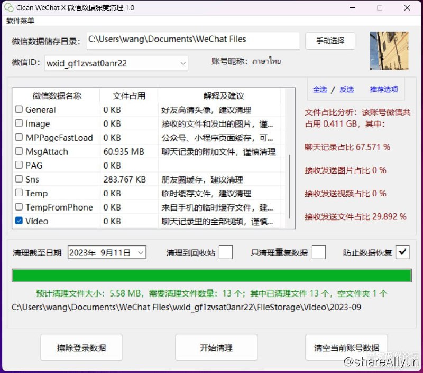Click the 擦除登录数据 button
This screenshot has width=423, height=373.
click(x=81, y=347)
